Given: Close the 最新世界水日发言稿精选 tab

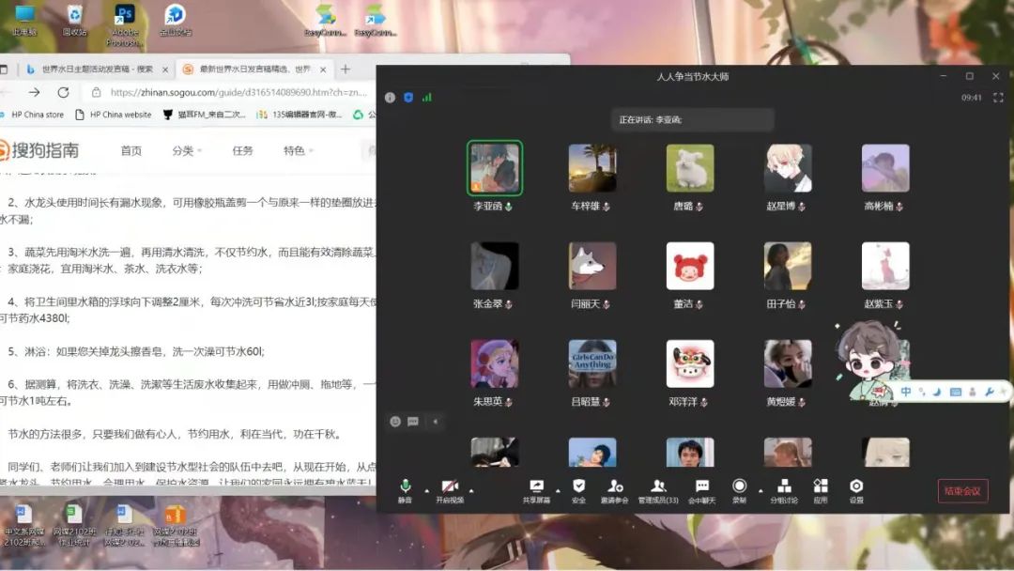Looking at the screenshot, I should pos(323,69).
